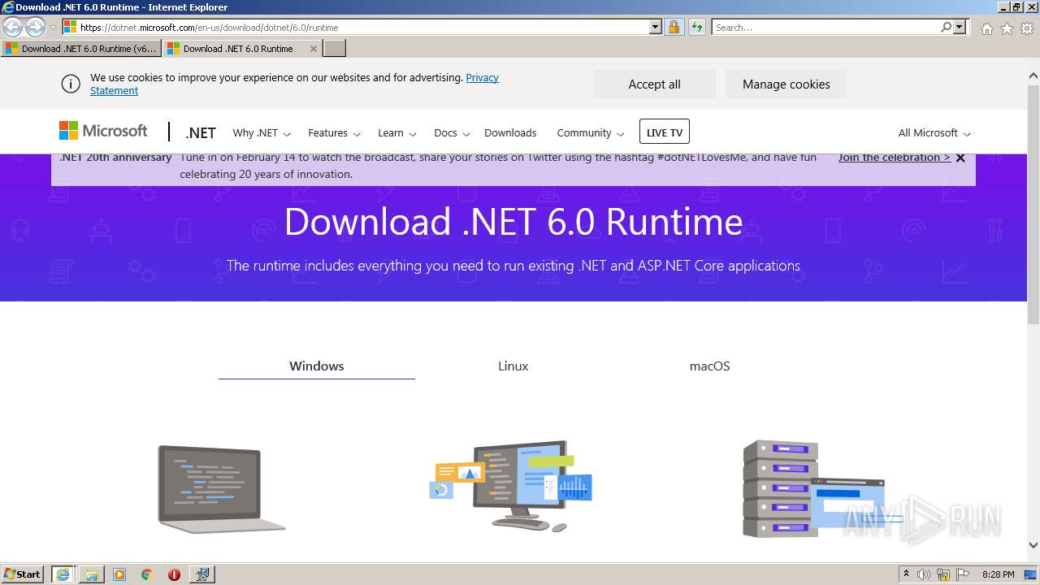Expand the search provider dropdown arrow
Image resolution: width=1040 pixels, height=585 pixels.
960,27
